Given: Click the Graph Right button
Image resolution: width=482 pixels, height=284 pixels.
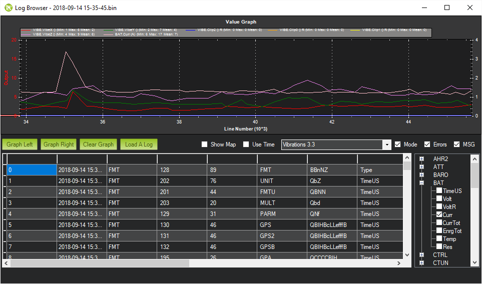Looking at the screenshot, I should click(x=59, y=144).
